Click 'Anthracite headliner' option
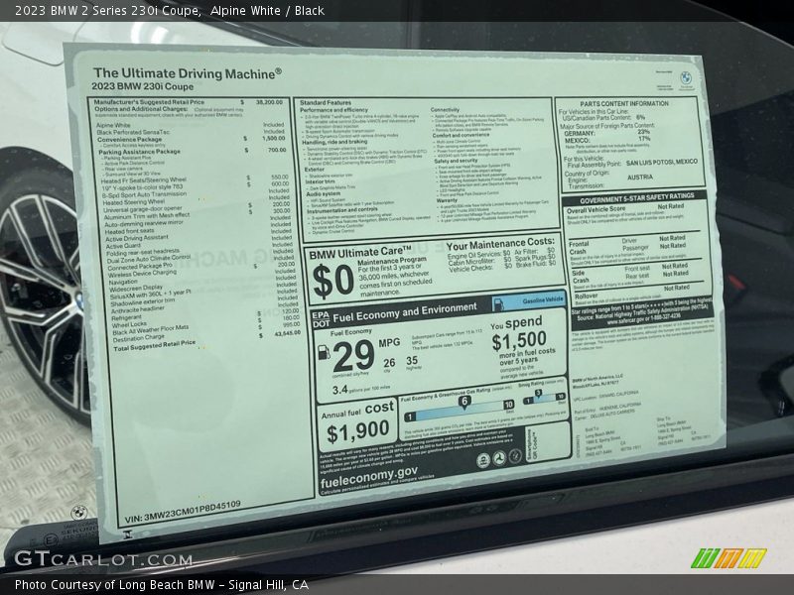794x595 pixels. pos(138,309)
